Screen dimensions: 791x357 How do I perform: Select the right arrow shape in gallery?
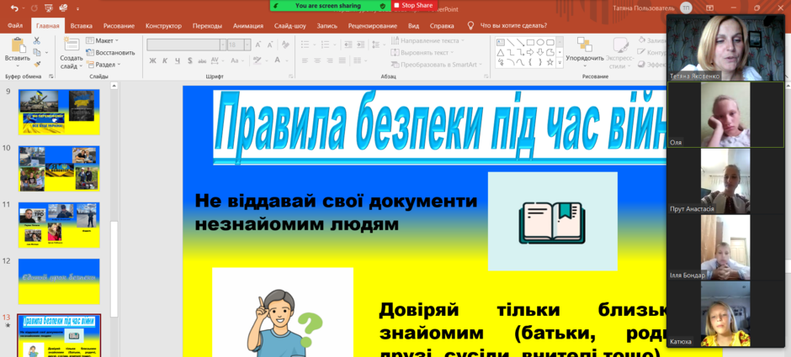pos(530,52)
